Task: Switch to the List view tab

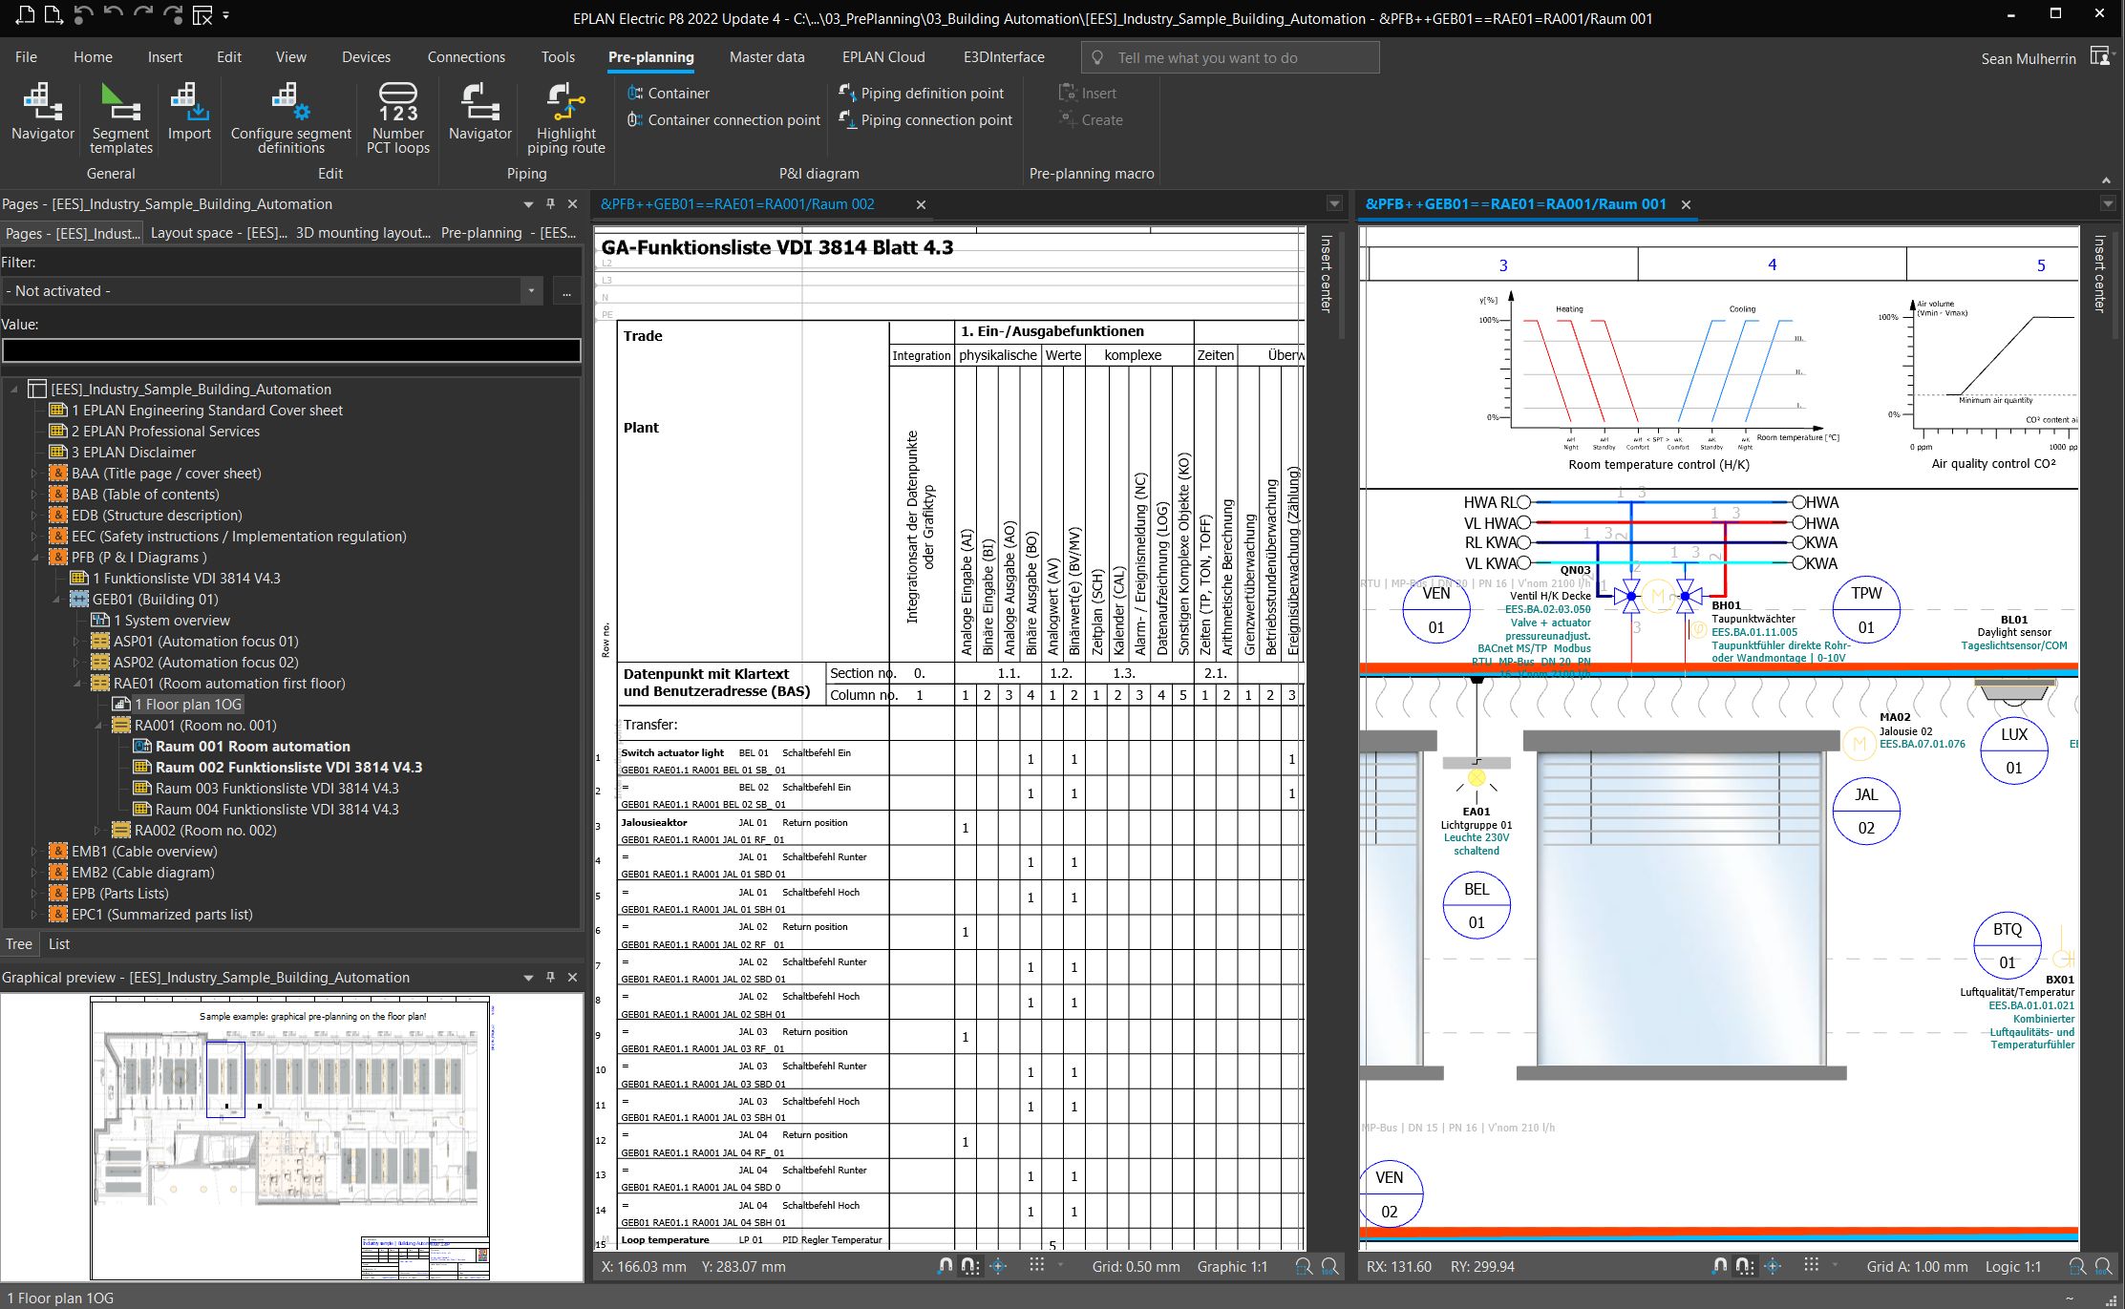Action: pyautogui.click(x=58, y=943)
